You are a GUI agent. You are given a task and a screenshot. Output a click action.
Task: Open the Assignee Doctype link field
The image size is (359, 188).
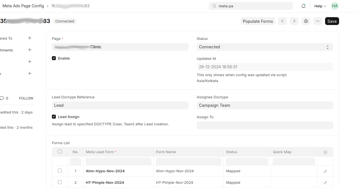click(265, 105)
